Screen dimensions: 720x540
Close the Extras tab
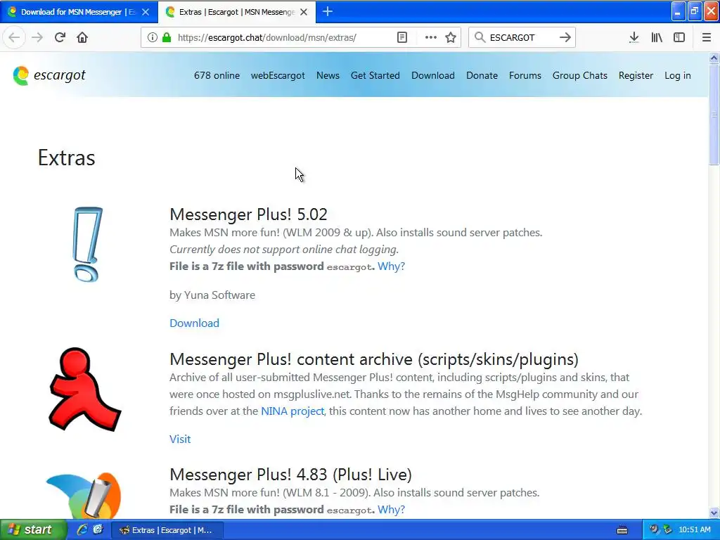point(304,12)
